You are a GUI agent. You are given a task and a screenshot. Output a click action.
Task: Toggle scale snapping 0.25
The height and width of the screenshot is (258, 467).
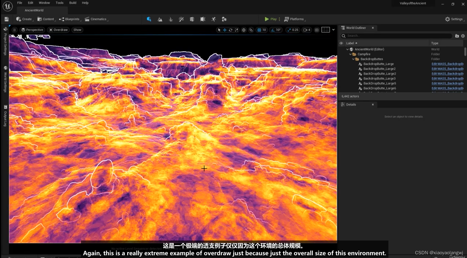point(293,30)
